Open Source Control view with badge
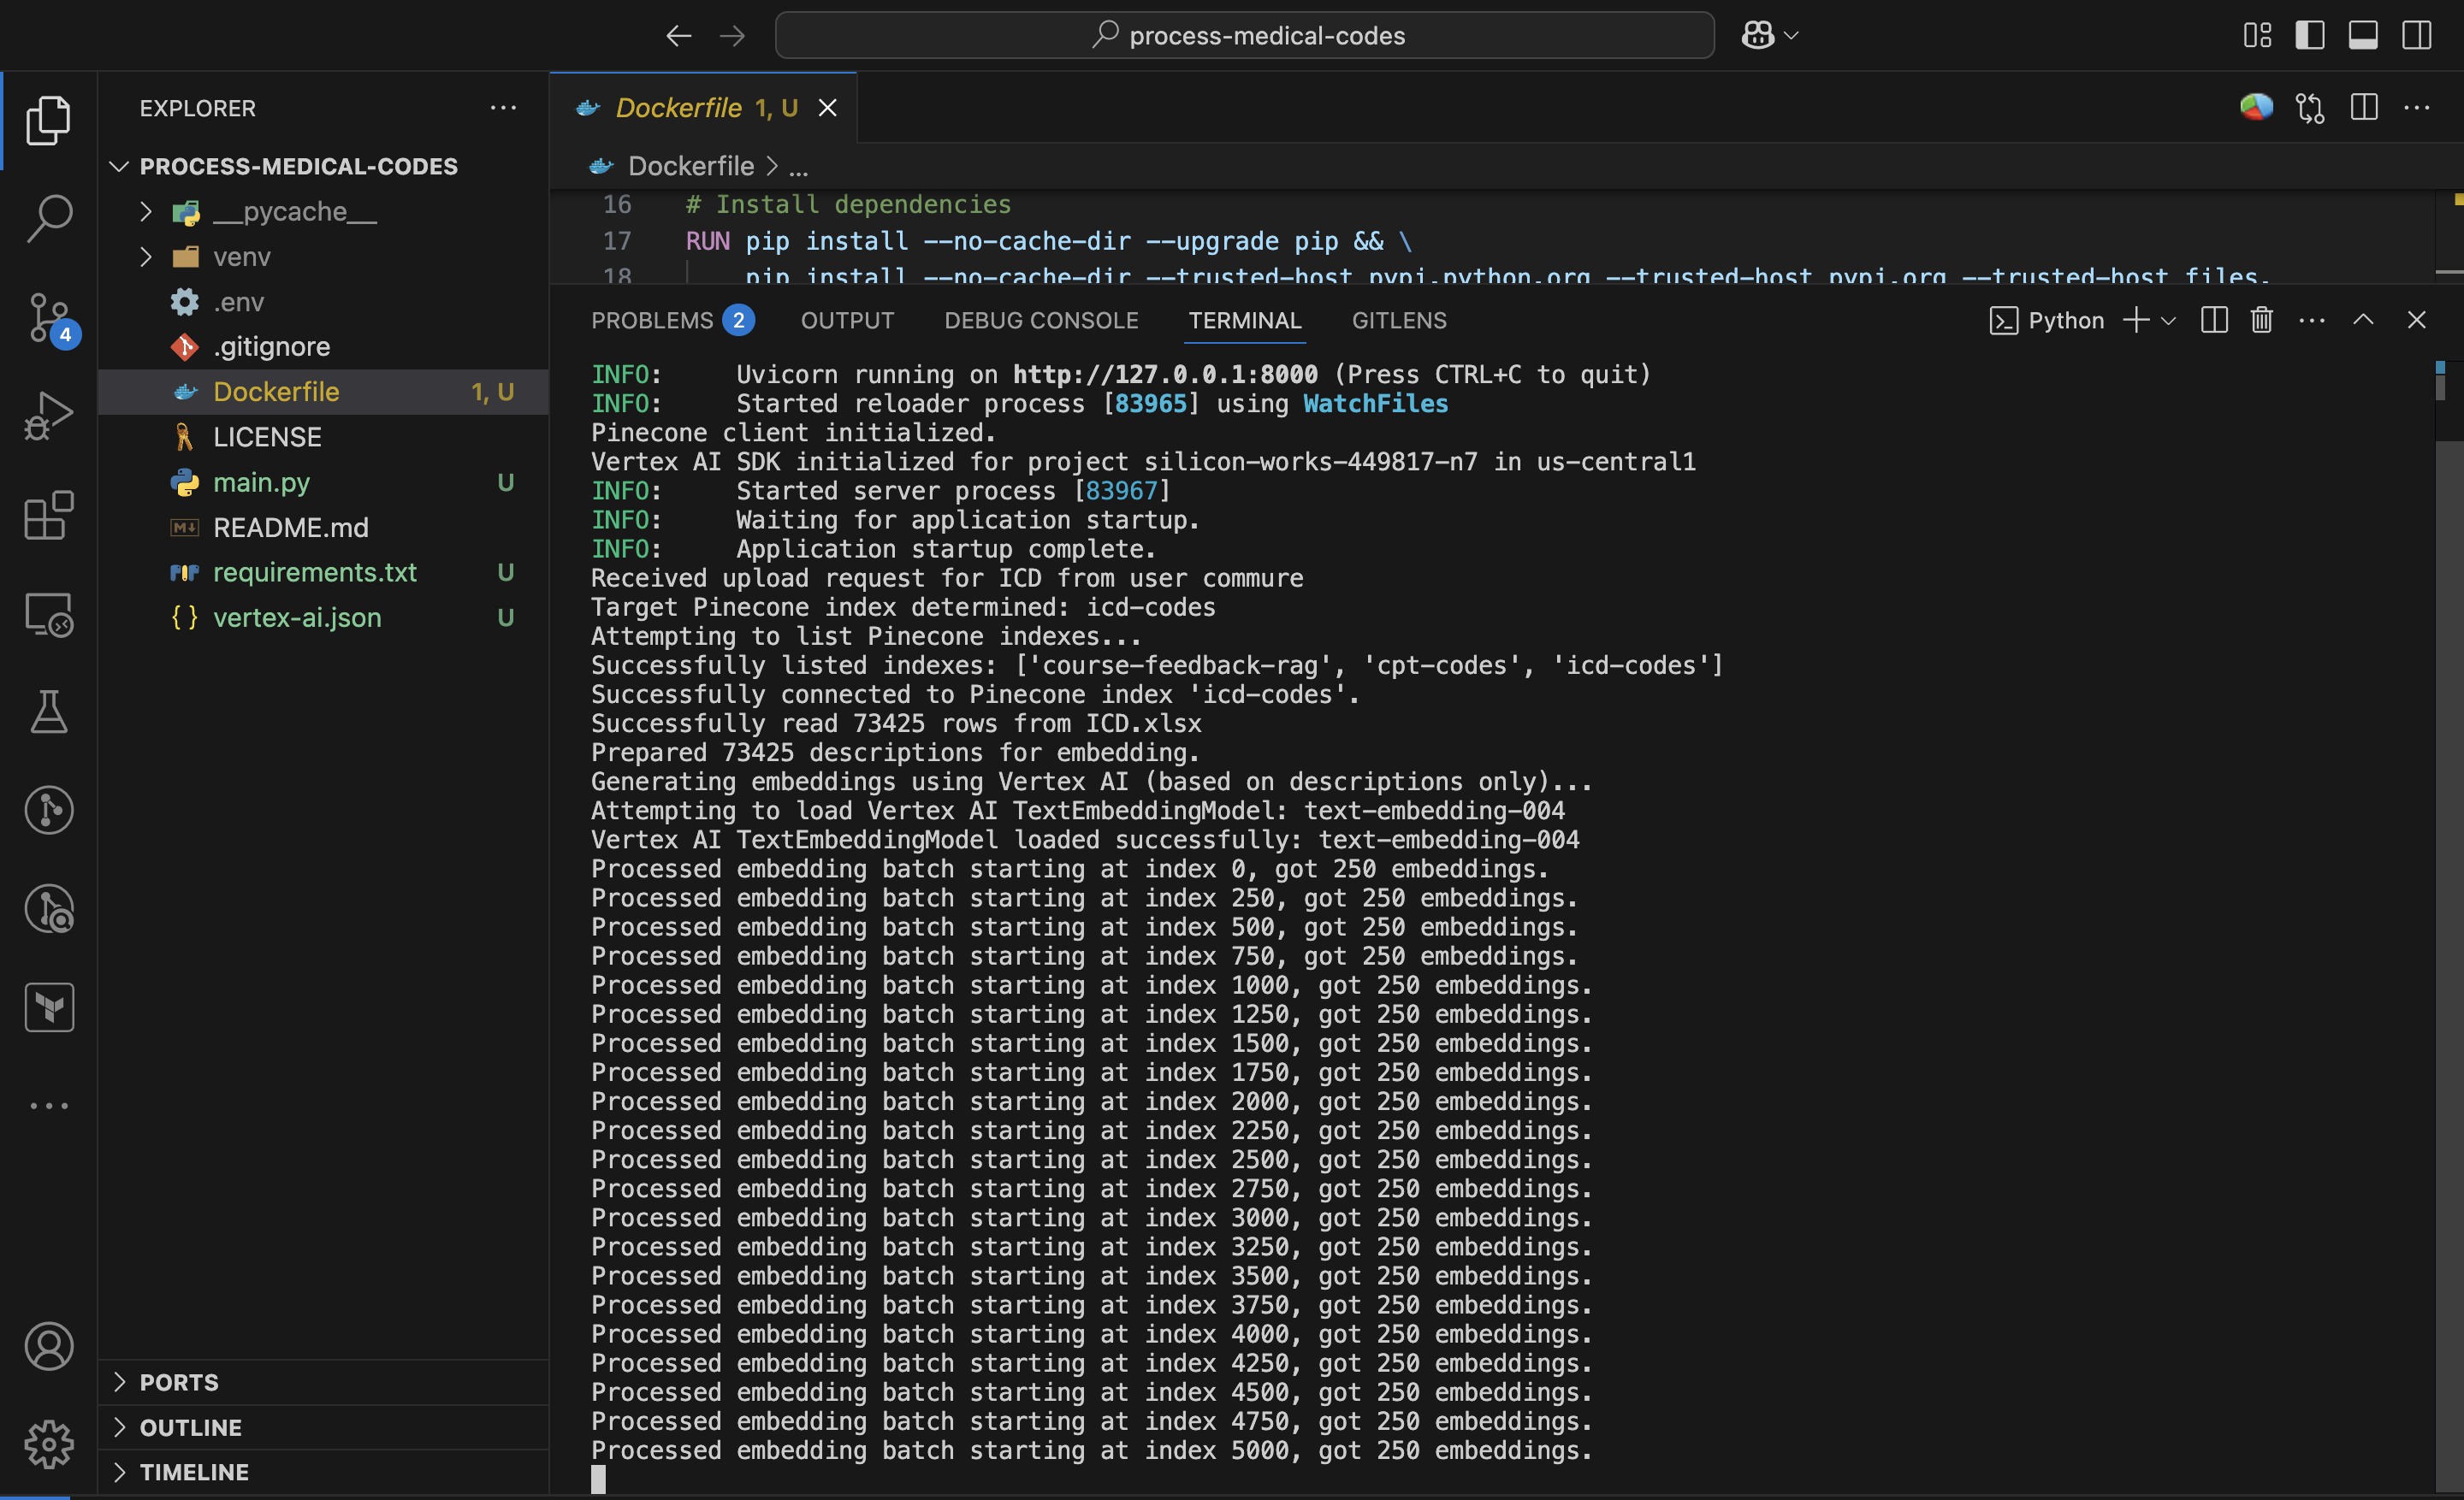The image size is (2464, 1500). (48, 316)
